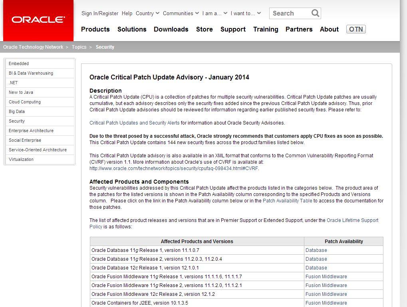Screen dimensions: 407x307
Task: Open Critical Patch Updates and Security Alerts link
Action: 135,123
